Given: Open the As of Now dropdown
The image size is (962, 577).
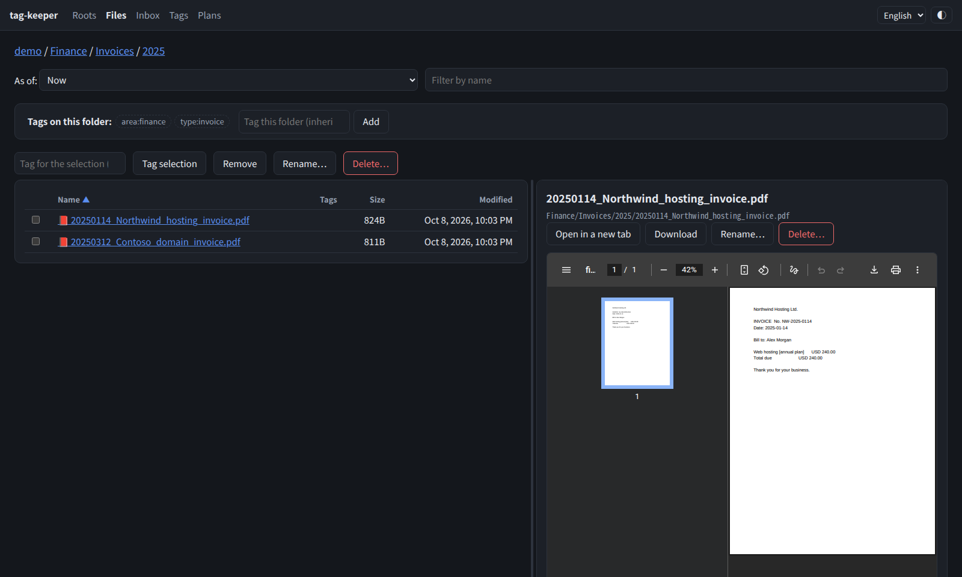Looking at the screenshot, I should pos(228,80).
